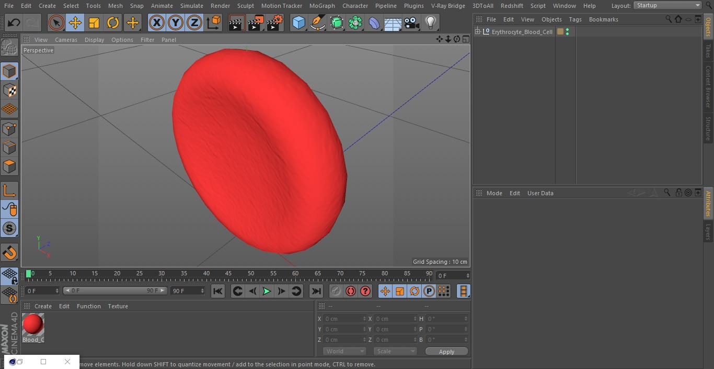Open the Deformer bend icon
This screenshot has width=714, height=369.
tap(374, 23)
